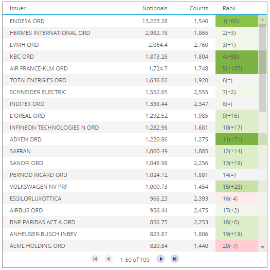Viewport: 270px width, 270px height.
Task: Click rank cell 4(+88)
Action: coord(237,57)
